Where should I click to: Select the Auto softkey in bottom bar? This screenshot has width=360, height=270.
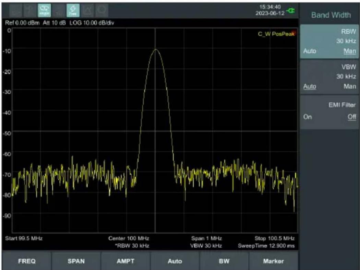tap(175, 261)
